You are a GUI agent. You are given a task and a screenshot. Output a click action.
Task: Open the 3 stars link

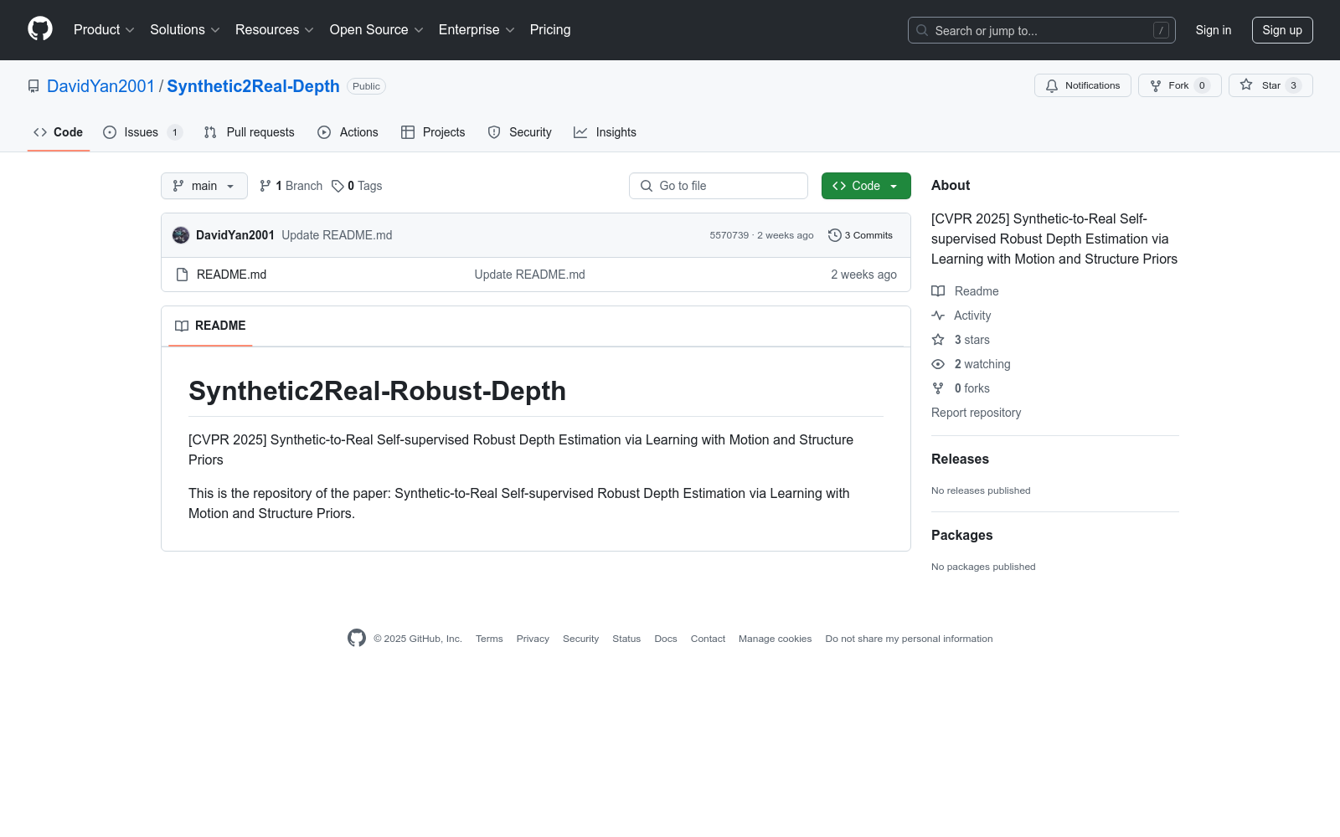click(x=961, y=340)
